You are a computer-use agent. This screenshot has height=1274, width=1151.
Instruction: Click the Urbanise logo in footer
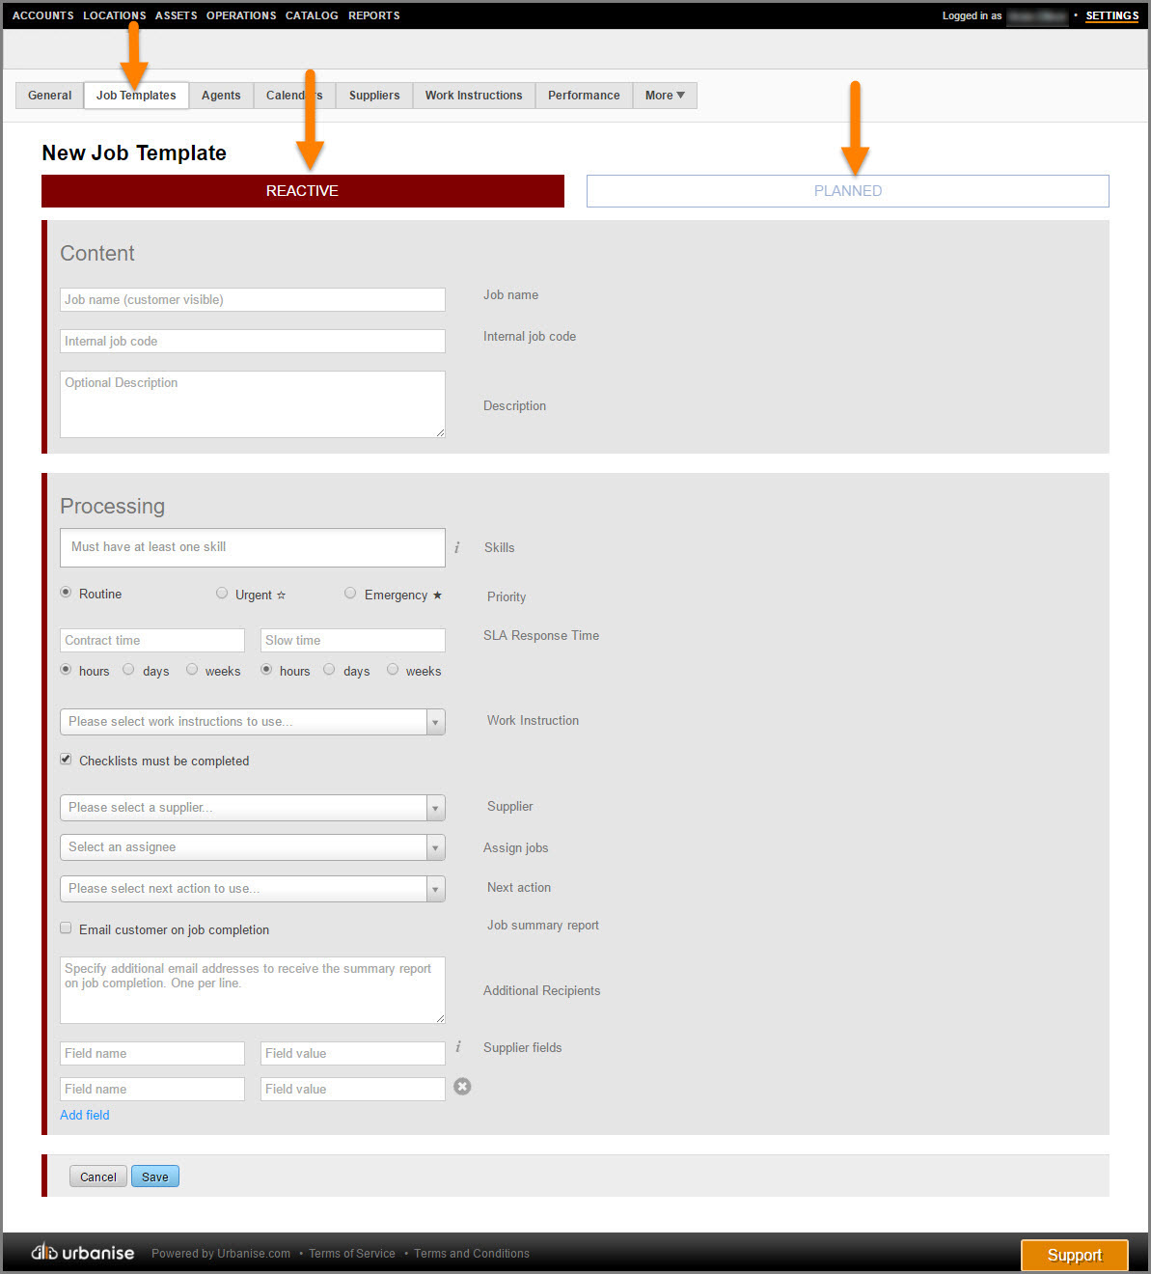pyautogui.click(x=83, y=1253)
